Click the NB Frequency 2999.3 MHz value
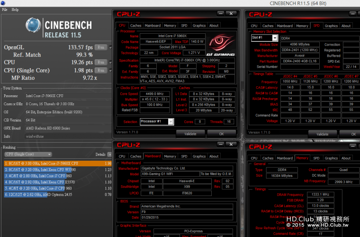The height and width of the screenshot is (237, 360). coord(343,182)
